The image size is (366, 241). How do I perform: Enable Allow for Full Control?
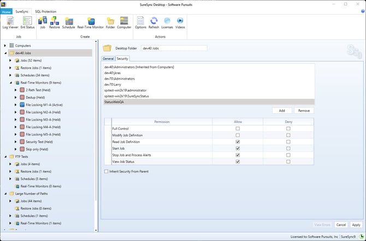[x=238, y=129]
